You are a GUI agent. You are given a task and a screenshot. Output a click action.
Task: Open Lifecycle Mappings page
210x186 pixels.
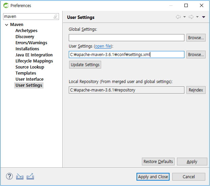pyautogui.click(x=34, y=61)
